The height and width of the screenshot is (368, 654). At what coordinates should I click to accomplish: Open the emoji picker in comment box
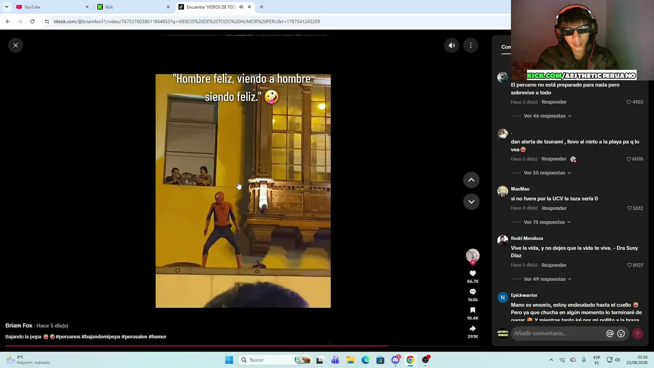(x=621, y=334)
